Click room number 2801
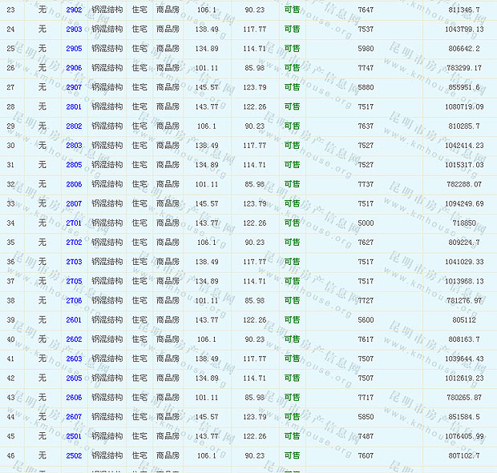This screenshot has width=497, height=473. pos(74,106)
